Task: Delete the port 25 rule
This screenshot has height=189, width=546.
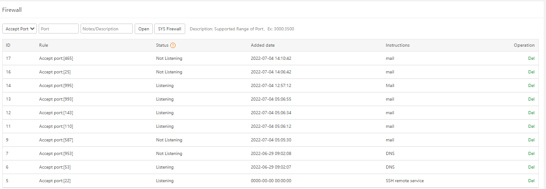Action: (x=531, y=72)
